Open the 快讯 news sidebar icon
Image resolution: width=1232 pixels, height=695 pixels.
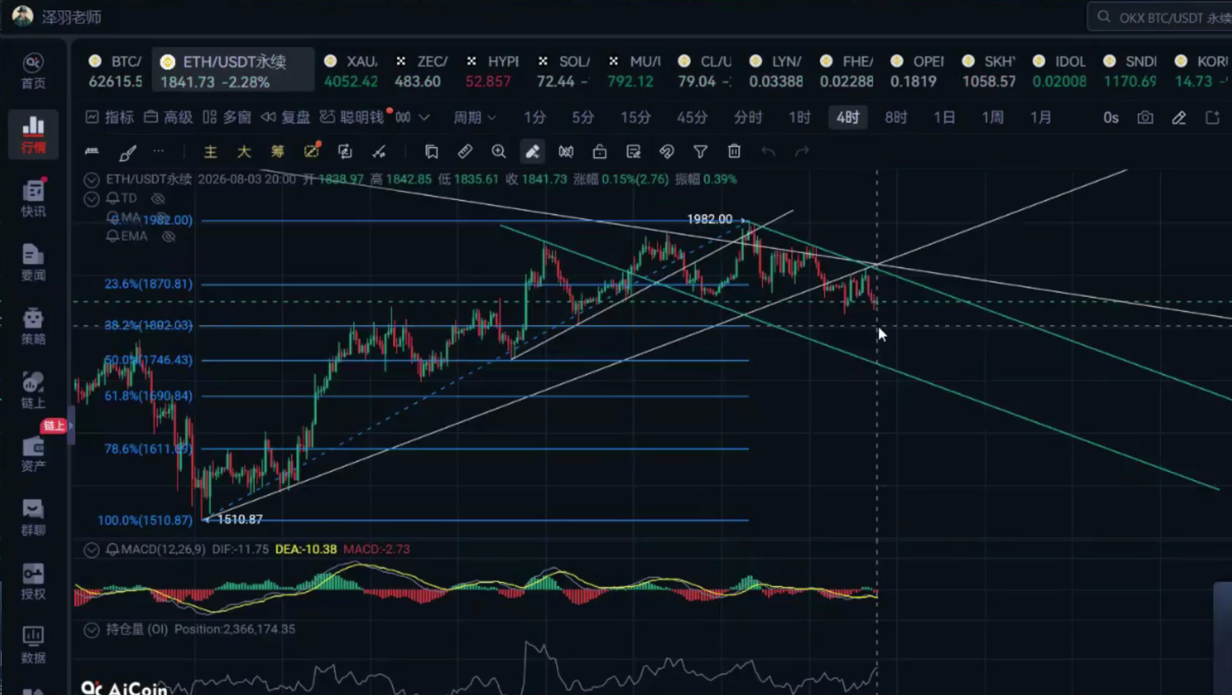(33, 198)
